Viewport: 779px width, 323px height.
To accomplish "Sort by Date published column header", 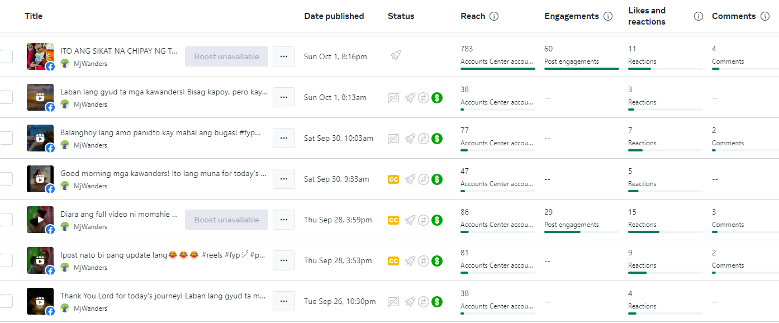I will click(x=334, y=16).
